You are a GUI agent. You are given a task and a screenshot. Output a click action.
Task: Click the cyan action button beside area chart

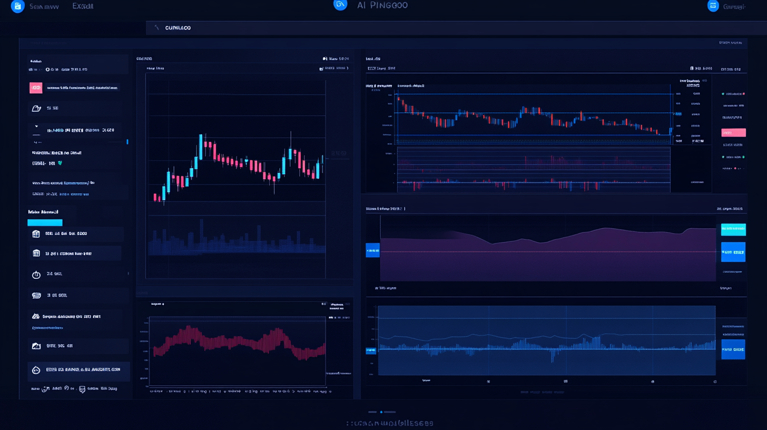tap(733, 229)
